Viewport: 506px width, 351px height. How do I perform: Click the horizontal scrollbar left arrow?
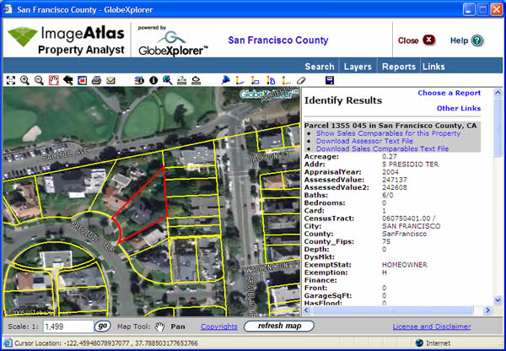[x=307, y=310]
